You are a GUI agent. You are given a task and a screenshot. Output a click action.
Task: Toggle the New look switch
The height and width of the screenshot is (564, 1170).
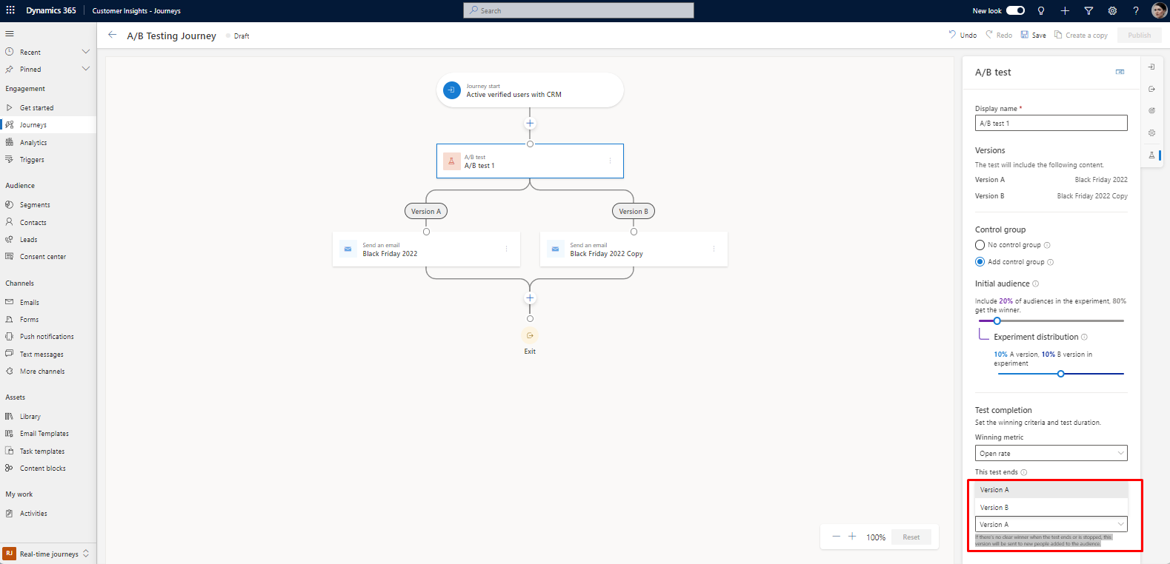point(1016,10)
